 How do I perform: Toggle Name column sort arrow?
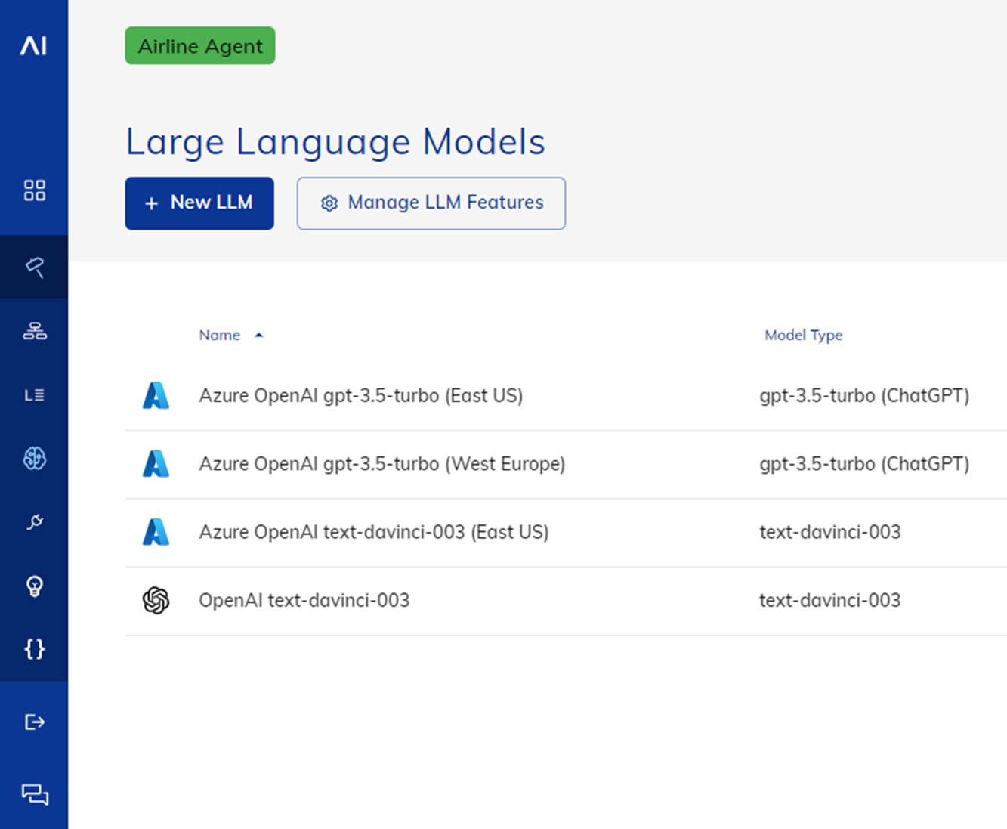(x=258, y=335)
